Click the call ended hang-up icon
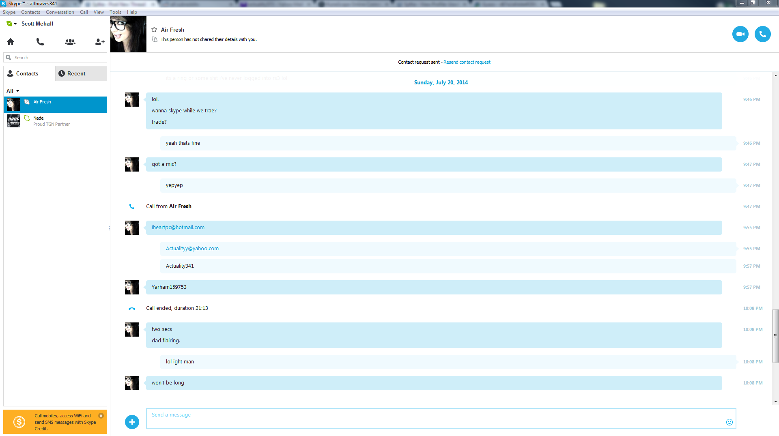 [x=132, y=309]
